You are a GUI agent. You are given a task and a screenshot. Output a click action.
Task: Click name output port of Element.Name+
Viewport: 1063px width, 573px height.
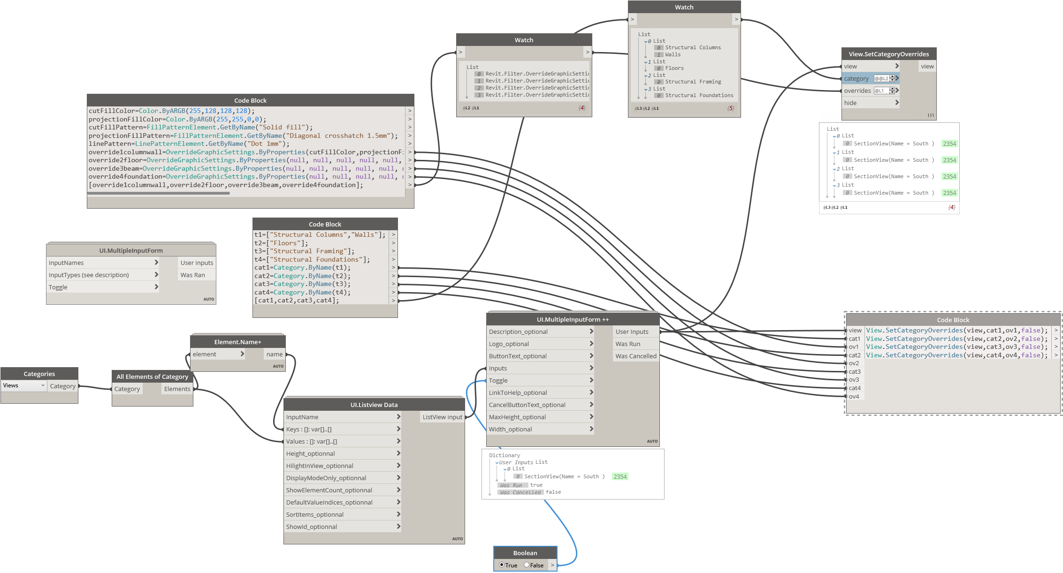coord(275,354)
